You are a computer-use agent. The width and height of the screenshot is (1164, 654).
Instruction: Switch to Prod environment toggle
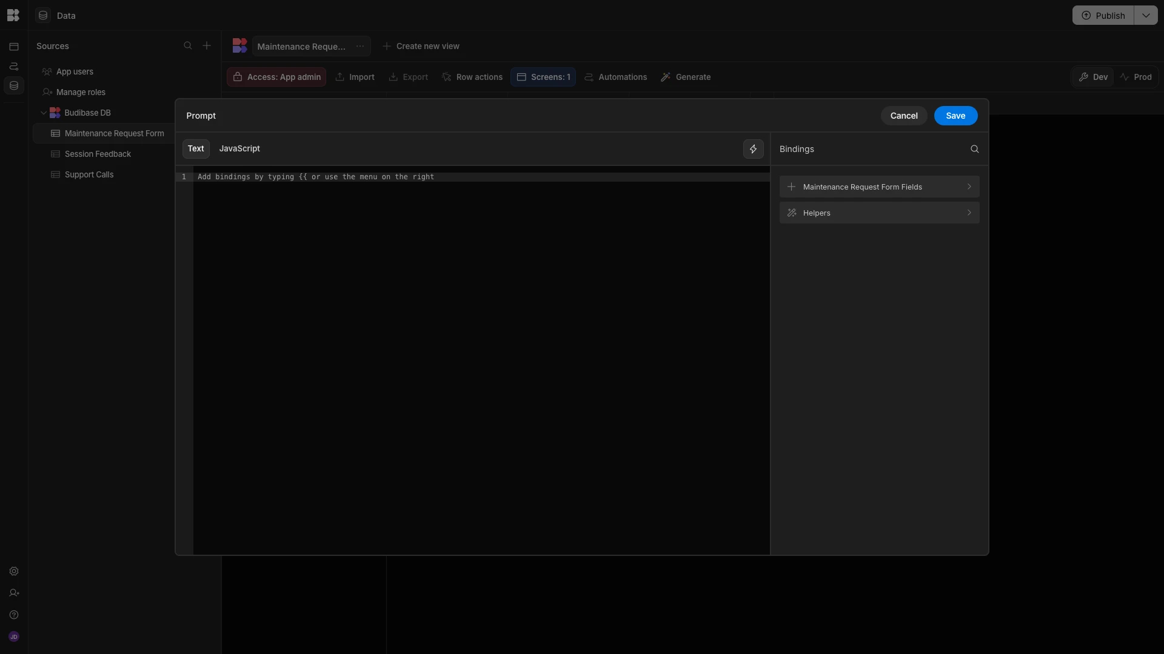point(1136,77)
